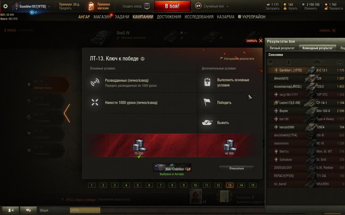
Task: Open contacts list icon showing 4
Action: click(11, 210)
